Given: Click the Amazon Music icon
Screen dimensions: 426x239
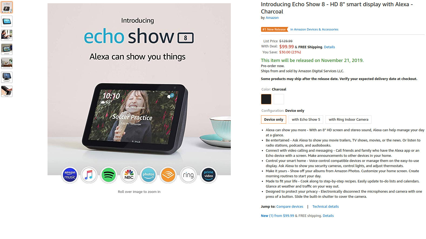Looking at the screenshot, I should (x=70, y=175).
